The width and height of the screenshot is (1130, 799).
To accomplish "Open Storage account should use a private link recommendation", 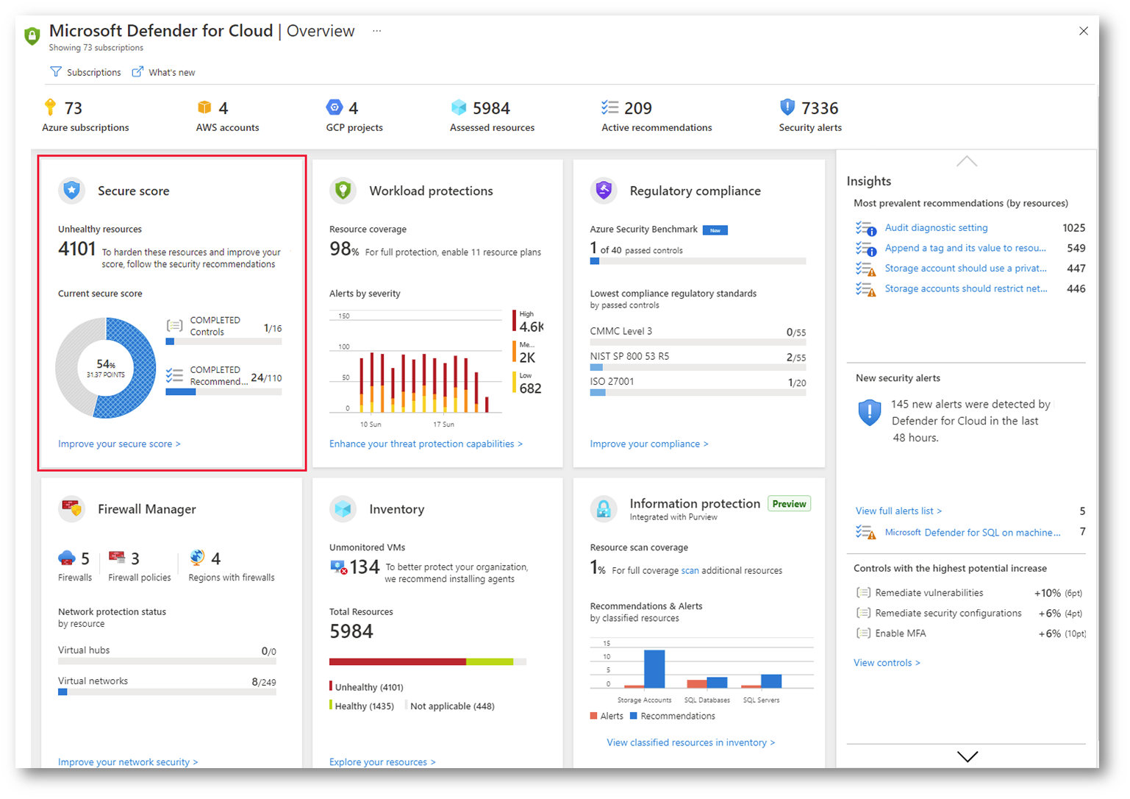I will click(x=965, y=268).
